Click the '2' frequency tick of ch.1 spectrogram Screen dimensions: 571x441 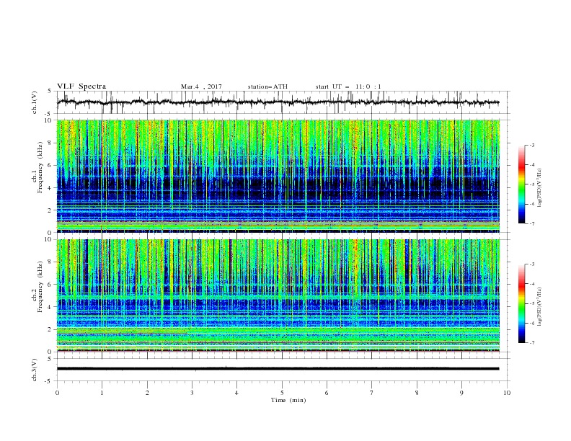pyautogui.click(x=50, y=210)
